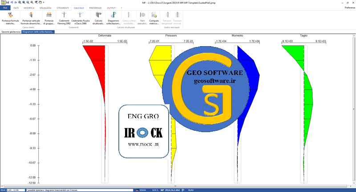
Task: Open the FILE menu
Action: coord(6,8)
